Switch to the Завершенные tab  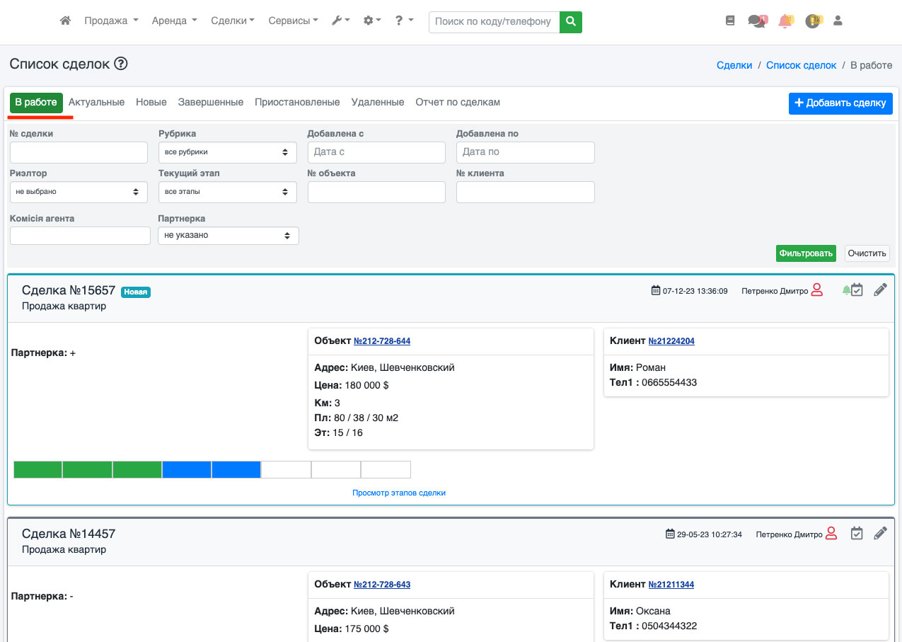point(211,103)
